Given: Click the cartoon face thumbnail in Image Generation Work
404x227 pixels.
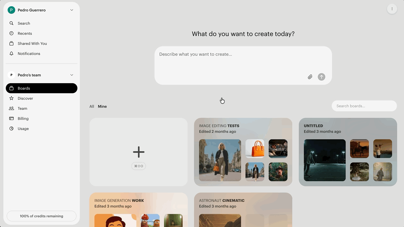Looking at the screenshot, I should pos(115,220).
